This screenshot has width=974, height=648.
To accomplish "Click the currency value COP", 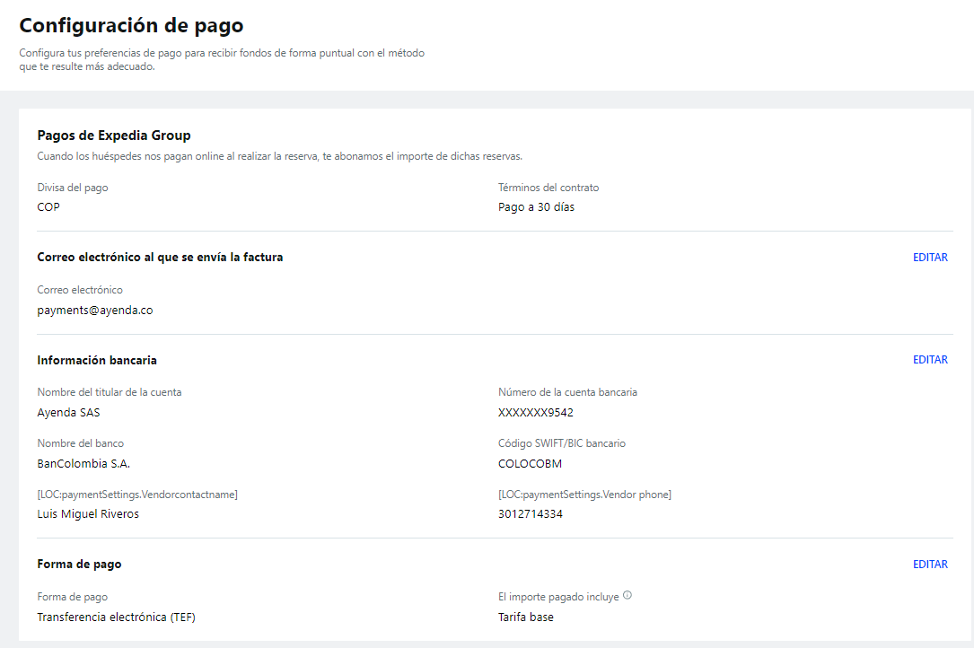I will 48,207.
